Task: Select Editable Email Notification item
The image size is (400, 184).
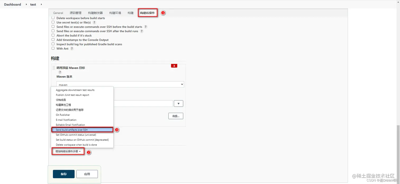Action: (x=82, y=125)
